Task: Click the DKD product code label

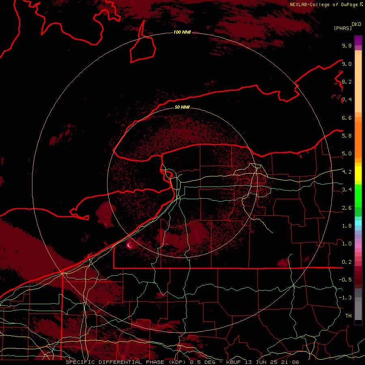Action: coord(356,24)
